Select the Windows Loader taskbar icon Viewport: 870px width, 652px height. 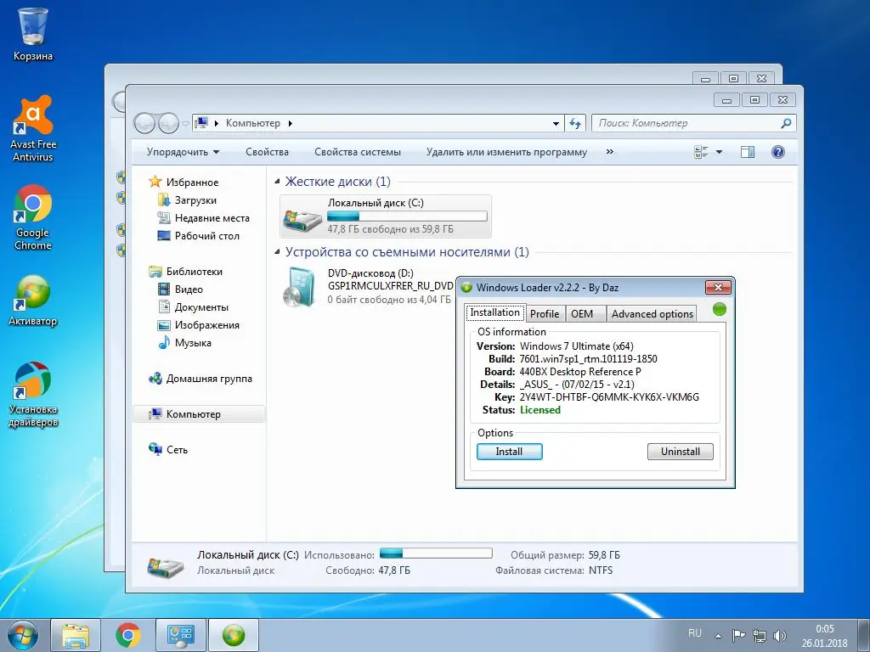[233, 634]
